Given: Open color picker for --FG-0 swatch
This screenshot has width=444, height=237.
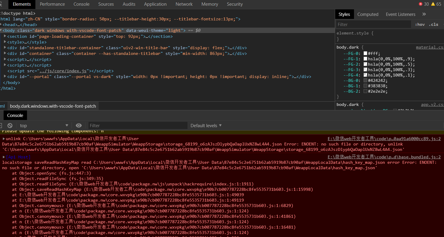Looking at the screenshot, I should [x=365, y=53].
